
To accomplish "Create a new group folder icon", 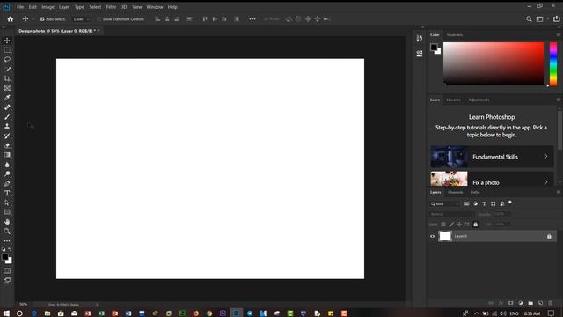I will tap(530, 303).
